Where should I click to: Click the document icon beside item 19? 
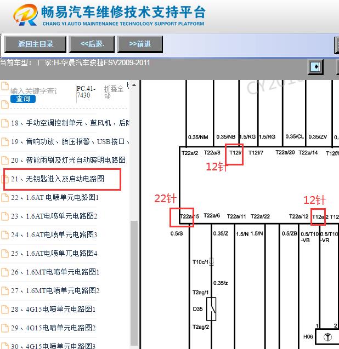[x=5, y=141]
